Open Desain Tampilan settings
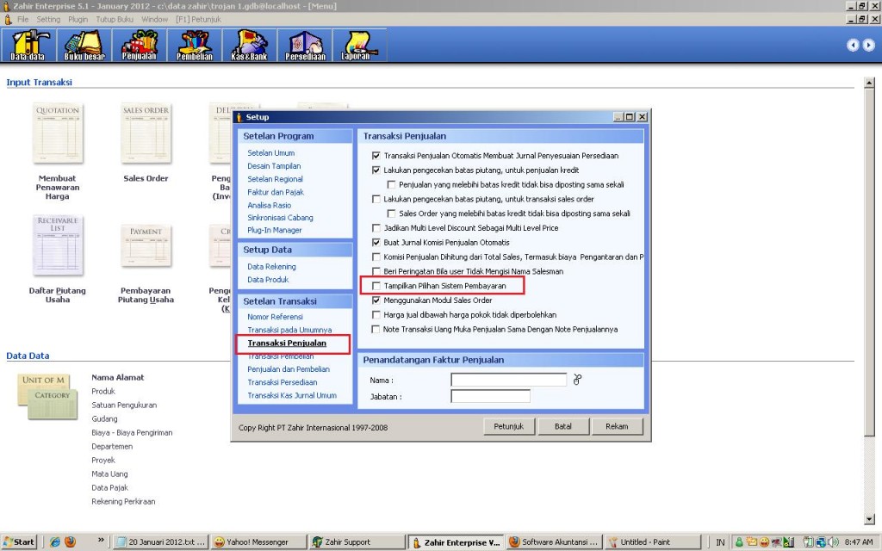The image size is (882, 551). [x=274, y=166]
